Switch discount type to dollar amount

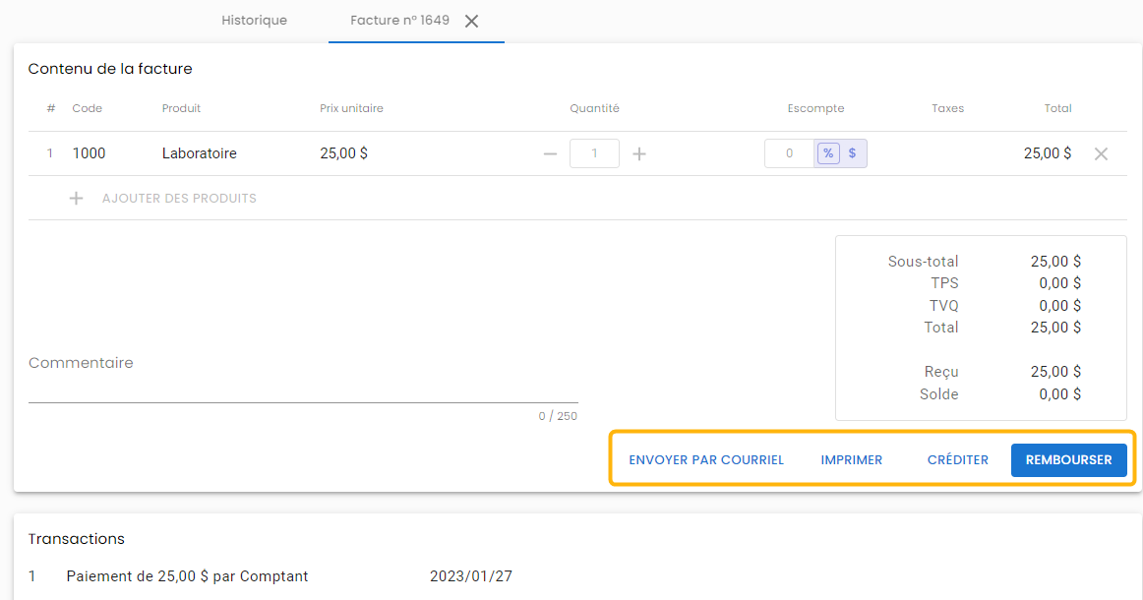[852, 153]
